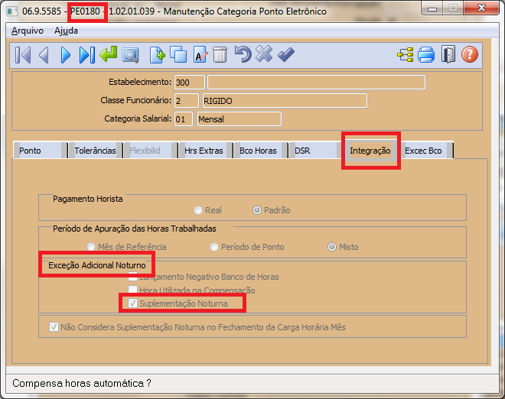Open the Arquivo menu
Screen dimensions: 505x399
pos(28,31)
